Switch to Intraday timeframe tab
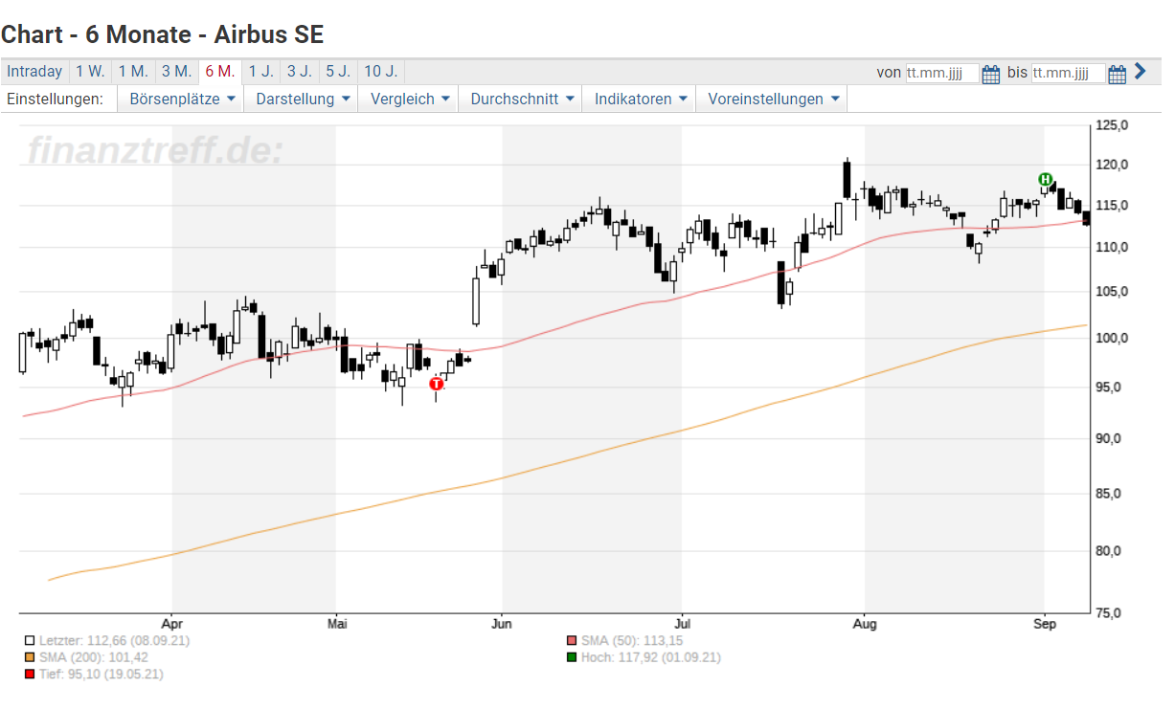 pyautogui.click(x=34, y=71)
